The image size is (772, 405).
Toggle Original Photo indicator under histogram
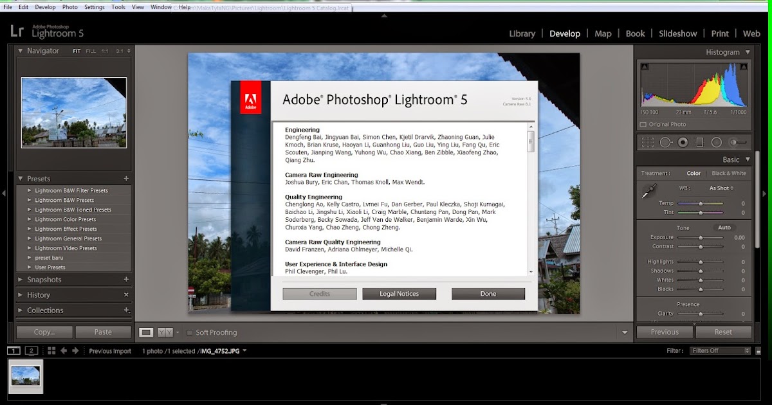(x=643, y=125)
